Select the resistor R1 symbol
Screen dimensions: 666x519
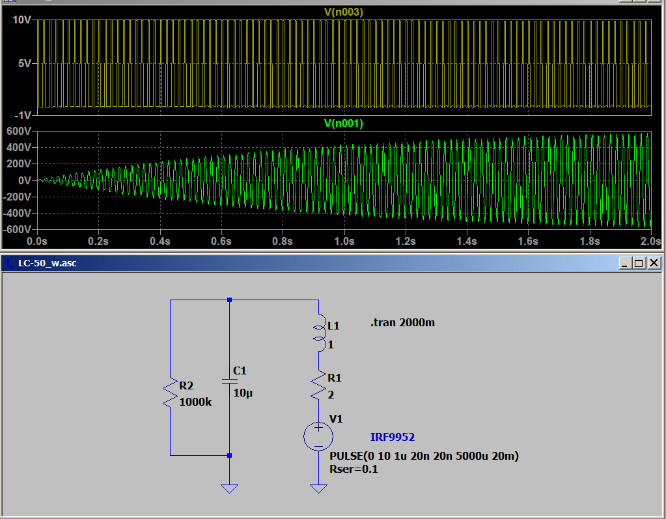pyautogui.click(x=318, y=386)
